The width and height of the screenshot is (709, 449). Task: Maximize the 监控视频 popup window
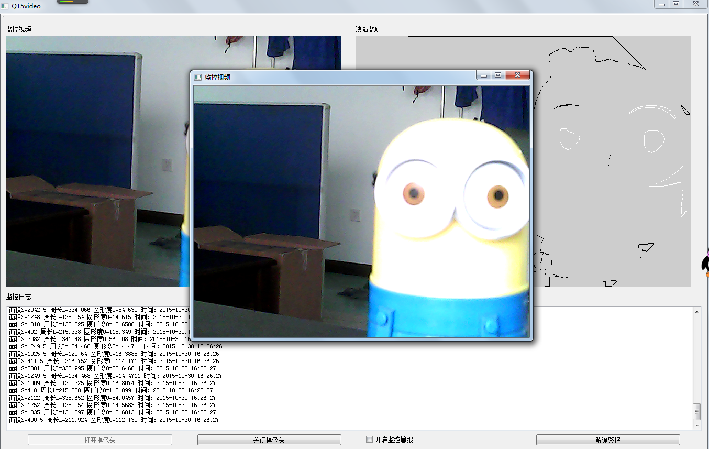[498, 75]
